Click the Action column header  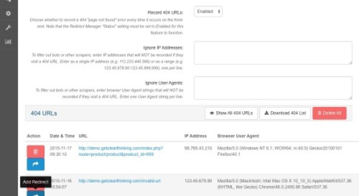(x=33, y=136)
